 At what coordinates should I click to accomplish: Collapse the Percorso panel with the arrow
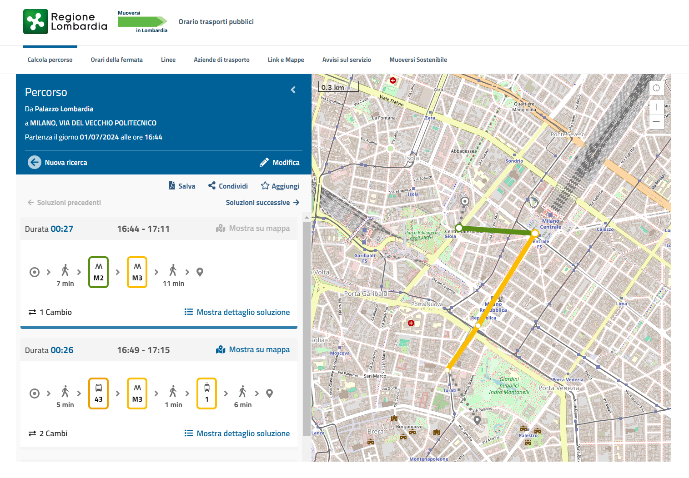pos(293,90)
